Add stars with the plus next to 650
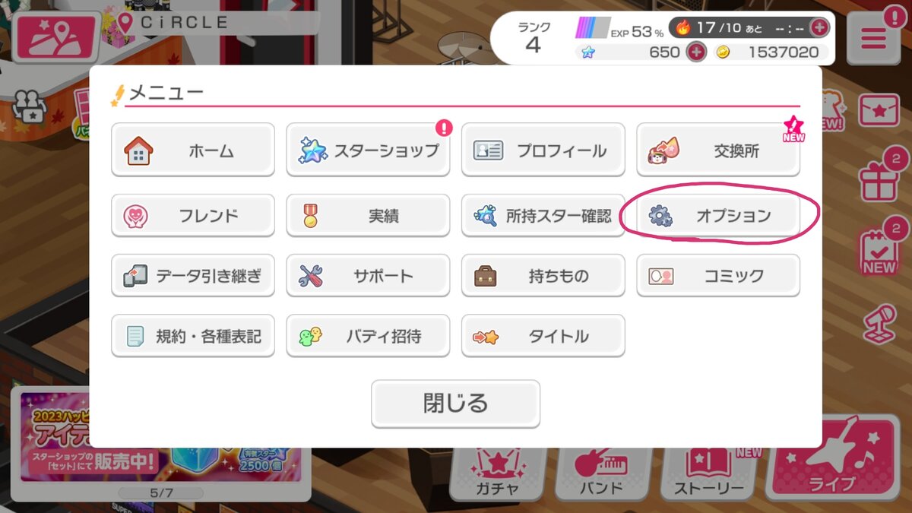The image size is (912, 513). (696, 52)
